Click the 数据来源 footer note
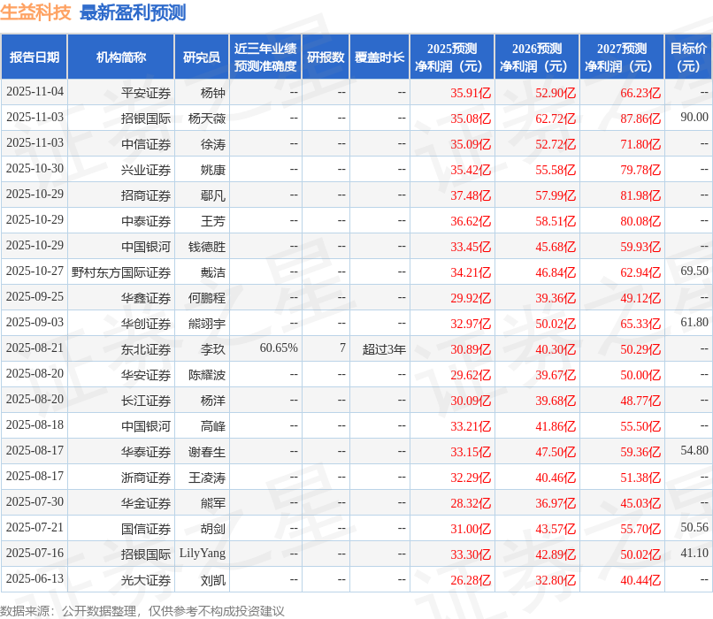The image size is (713, 619). 142,611
